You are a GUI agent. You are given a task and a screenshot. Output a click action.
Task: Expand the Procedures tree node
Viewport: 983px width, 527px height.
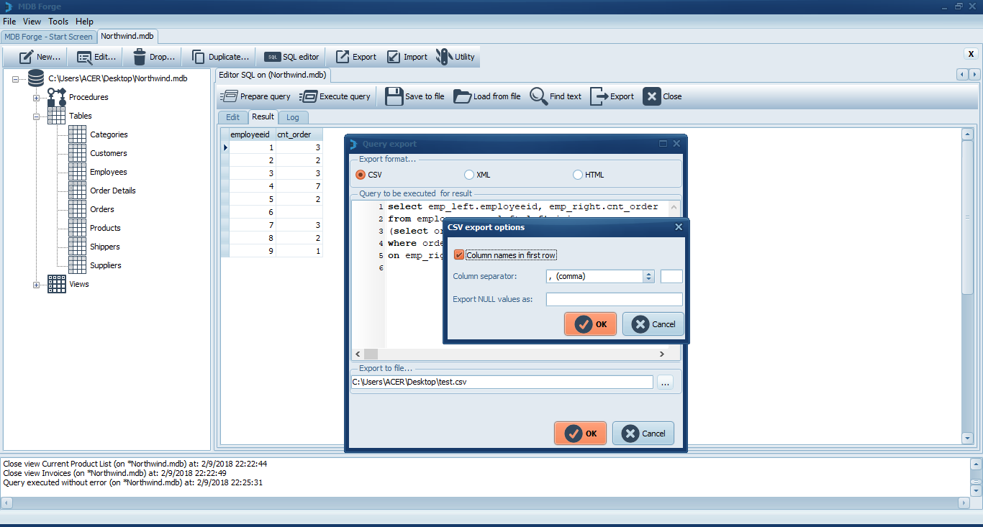point(36,97)
